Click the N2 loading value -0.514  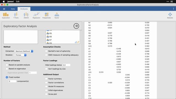[x=109, y=25]
